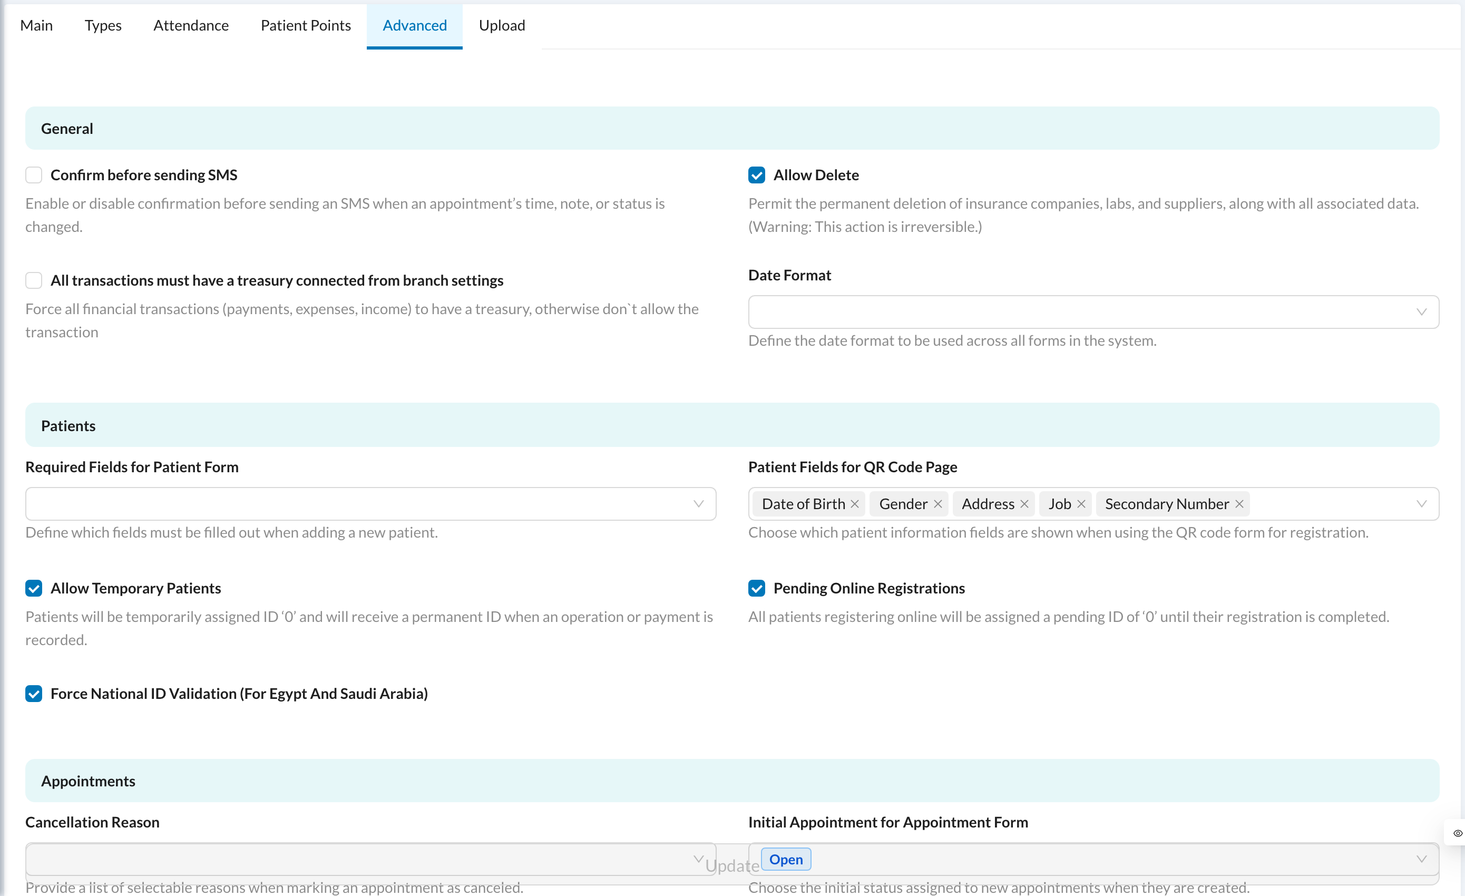The height and width of the screenshot is (896, 1465).
Task: Expand Initial Appointment dropdown arrow
Action: pyautogui.click(x=1421, y=859)
